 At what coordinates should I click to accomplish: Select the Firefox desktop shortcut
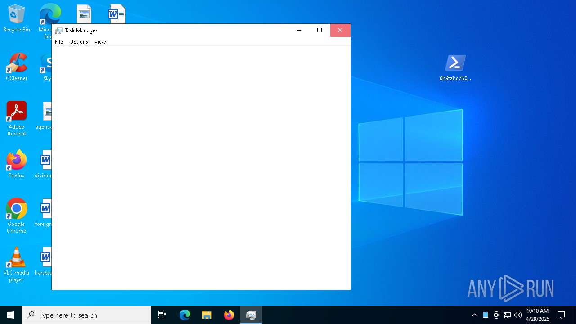pos(17,164)
